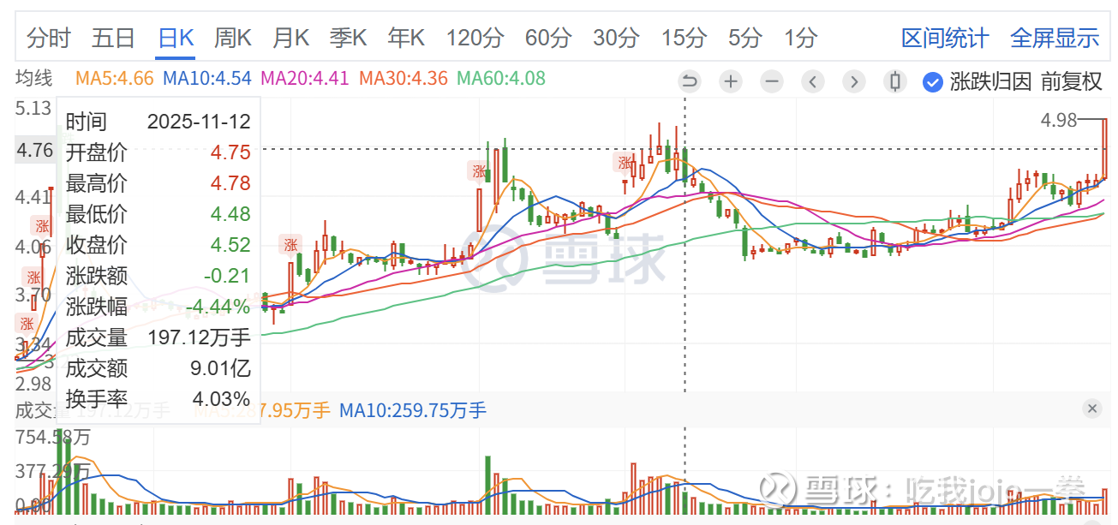Select the 季K tab
Screen dimensions: 1118x525
349,38
